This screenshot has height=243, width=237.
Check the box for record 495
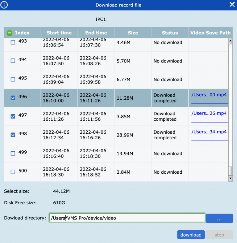[x=13, y=79]
